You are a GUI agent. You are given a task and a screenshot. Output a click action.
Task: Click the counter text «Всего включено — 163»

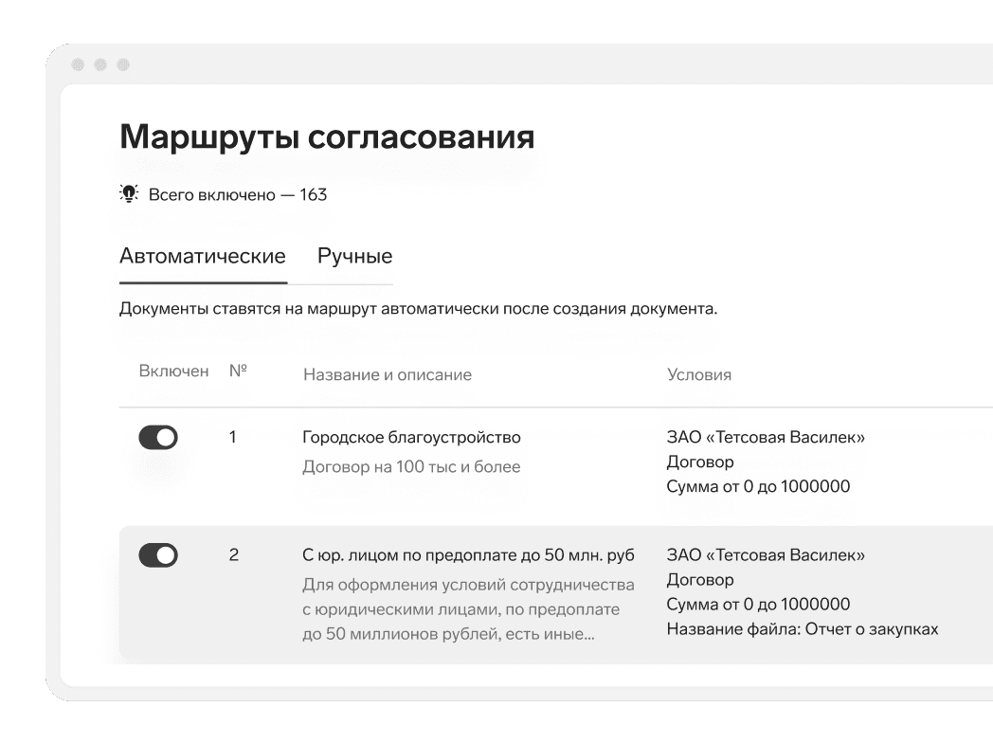pos(237,194)
